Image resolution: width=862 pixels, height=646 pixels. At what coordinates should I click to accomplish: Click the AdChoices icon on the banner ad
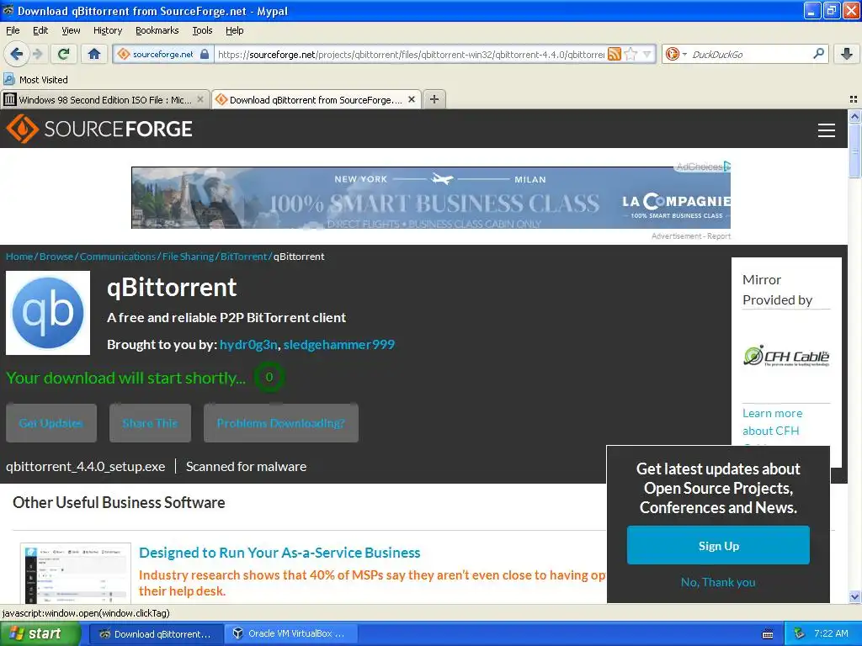coord(726,166)
